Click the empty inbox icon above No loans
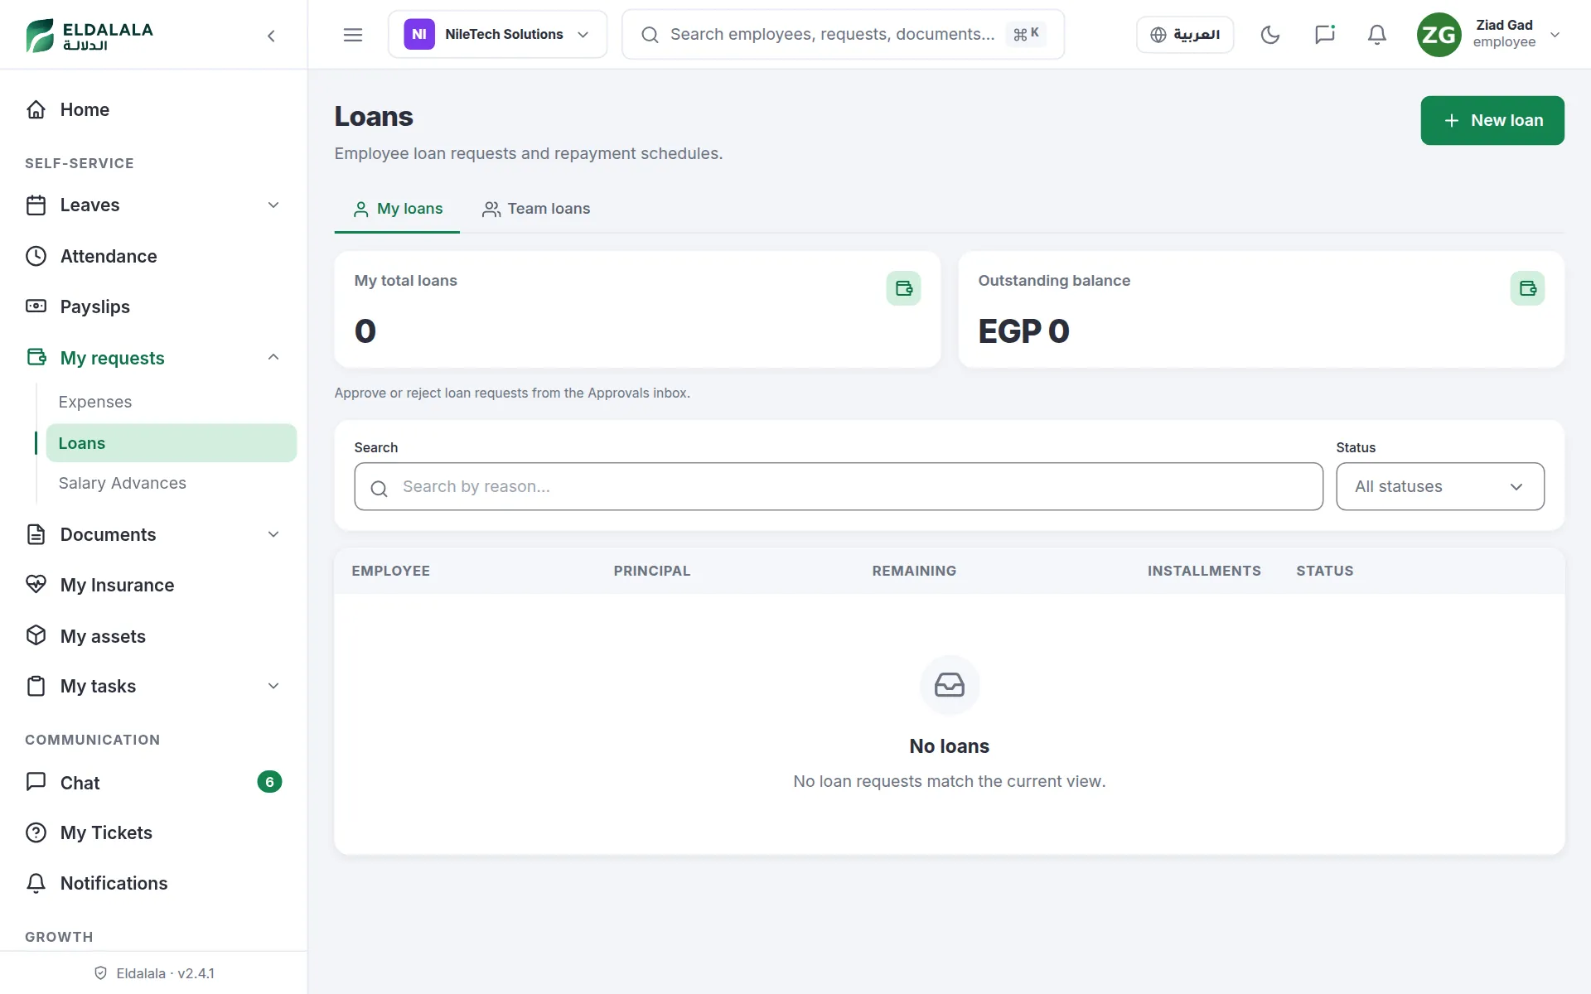Viewport: 1591px width, 994px height. (x=950, y=685)
